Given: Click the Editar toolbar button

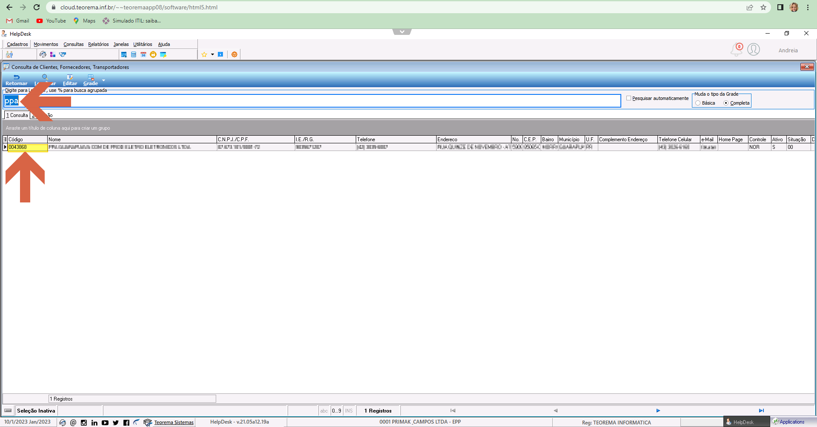Looking at the screenshot, I should click(x=70, y=80).
